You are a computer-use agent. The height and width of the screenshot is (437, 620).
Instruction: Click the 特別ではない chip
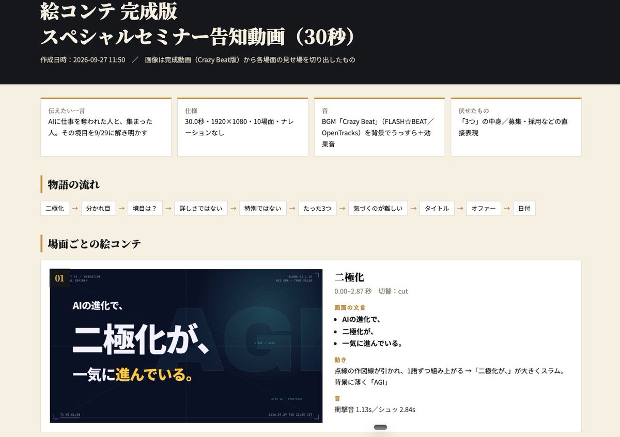(x=263, y=209)
